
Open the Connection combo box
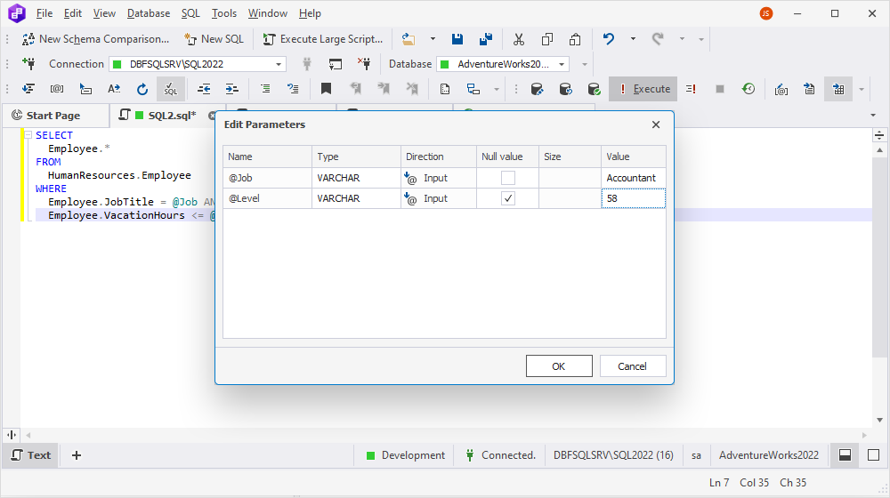198,64
